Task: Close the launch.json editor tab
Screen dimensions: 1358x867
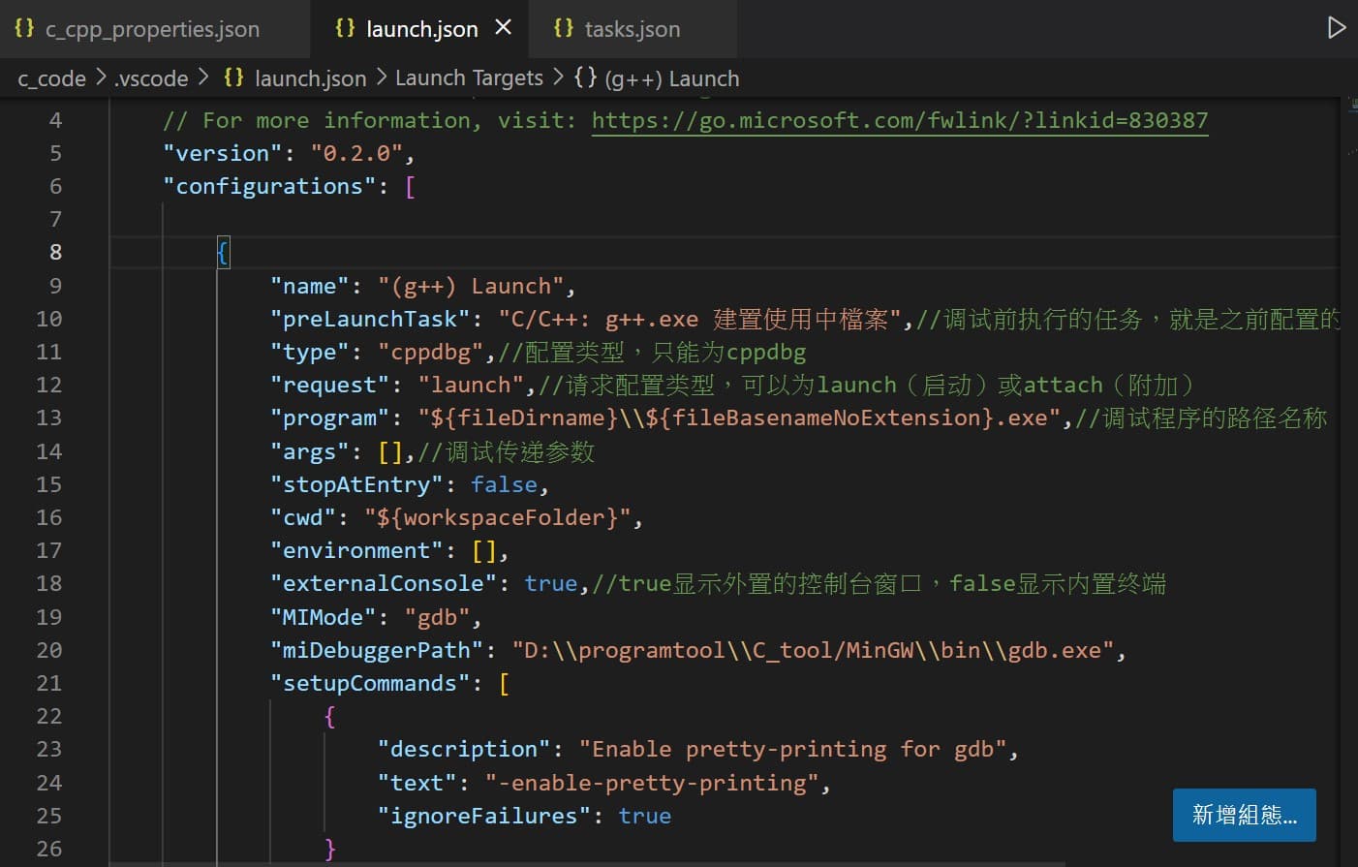Action: pyautogui.click(x=503, y=28)
